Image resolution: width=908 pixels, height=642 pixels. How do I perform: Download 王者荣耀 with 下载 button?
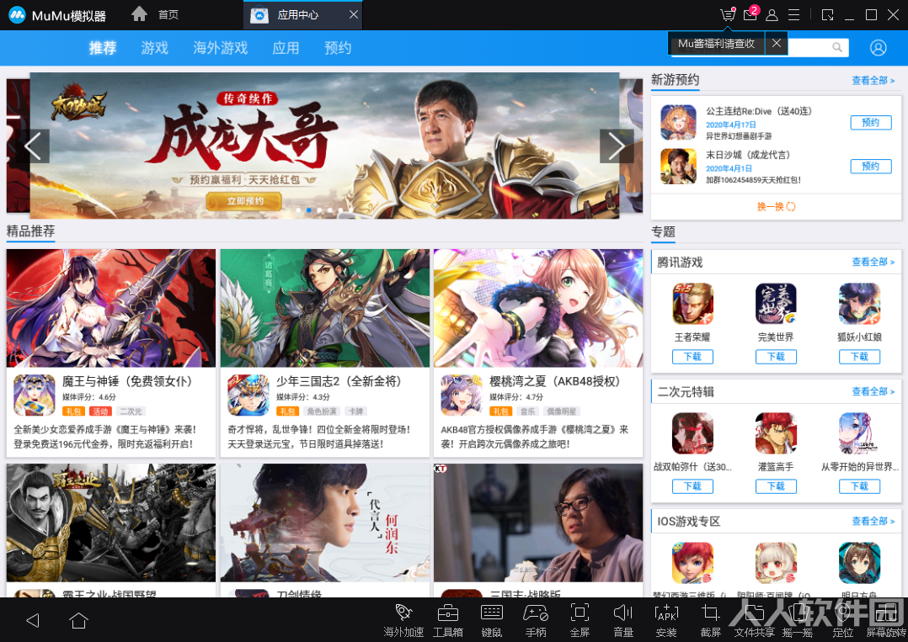click(692, 357)
